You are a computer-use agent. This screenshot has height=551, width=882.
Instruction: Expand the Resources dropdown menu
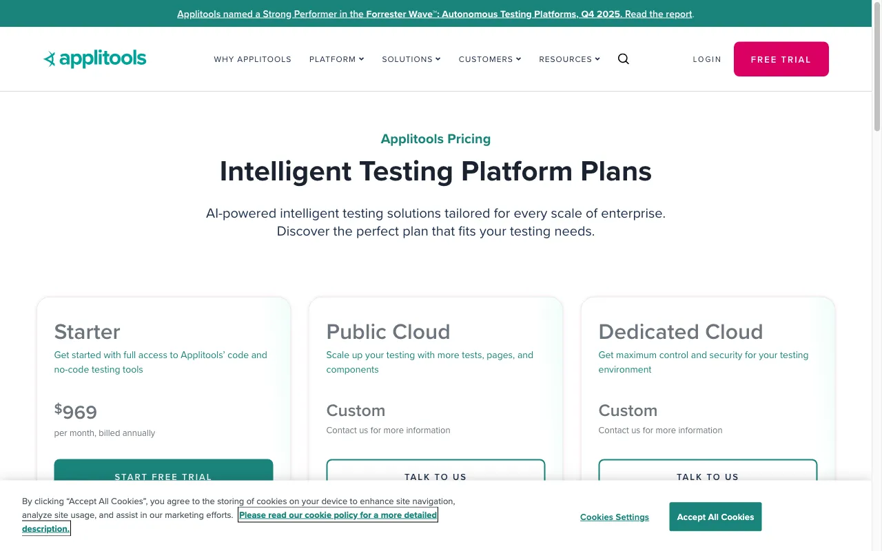pos(569,59)
